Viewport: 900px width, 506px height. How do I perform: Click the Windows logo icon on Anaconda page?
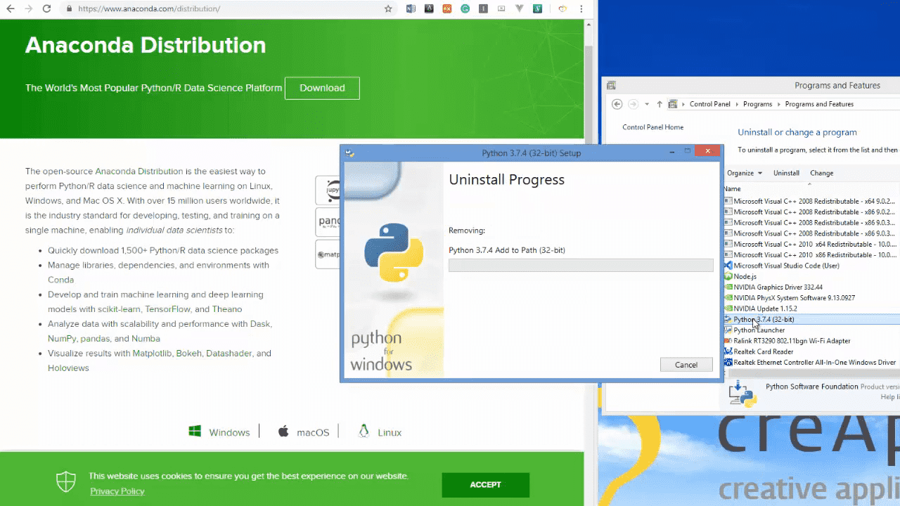(195, 432)
